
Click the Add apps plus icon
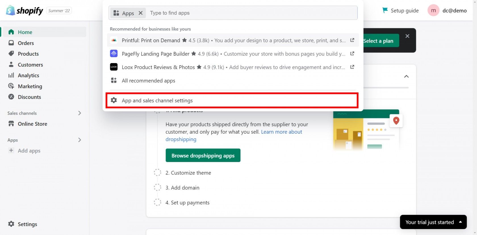[11, 150]
